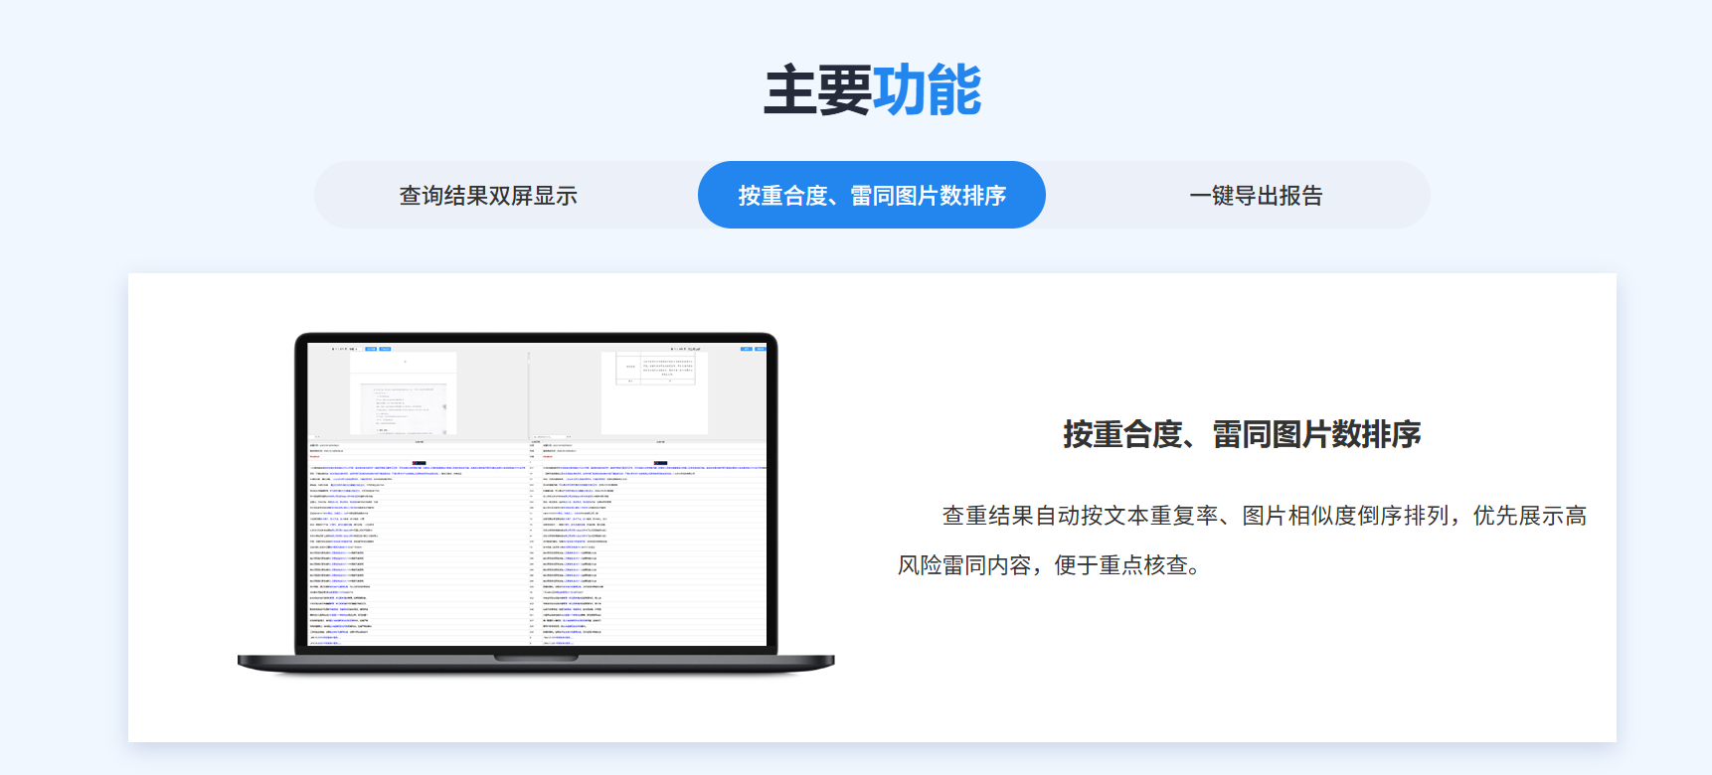Click the dark logo image in the right results list
Viewport: 1712px width, 775px height.
pos(660,463)
